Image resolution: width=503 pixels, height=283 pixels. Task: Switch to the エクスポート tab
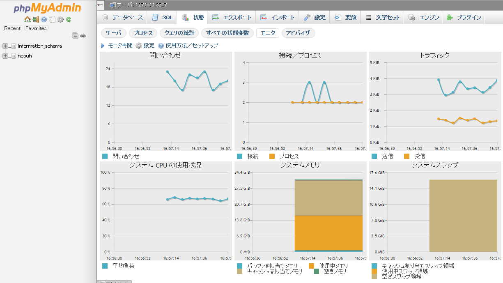[231, 18]
